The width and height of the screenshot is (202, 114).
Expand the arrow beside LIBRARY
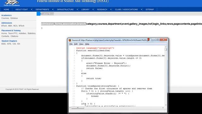tap(93, 9)
